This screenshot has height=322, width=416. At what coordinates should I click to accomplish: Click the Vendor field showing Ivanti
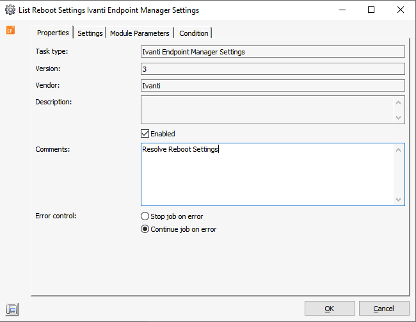click(273, 86)
